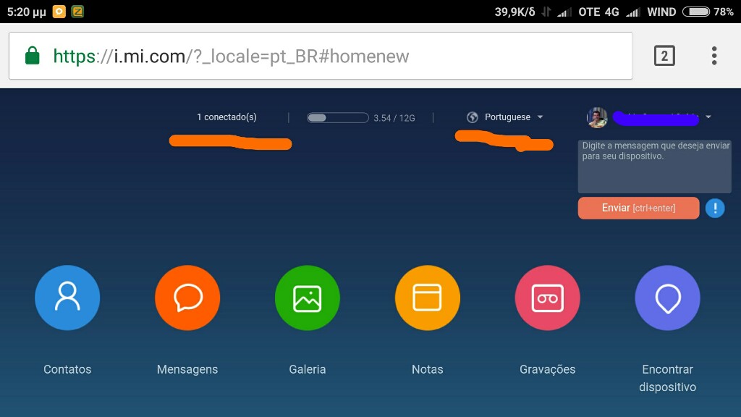Viewport: 741px width, 417px height.
Task: Click the blue exclamation info icon
Action: point(715,208)
